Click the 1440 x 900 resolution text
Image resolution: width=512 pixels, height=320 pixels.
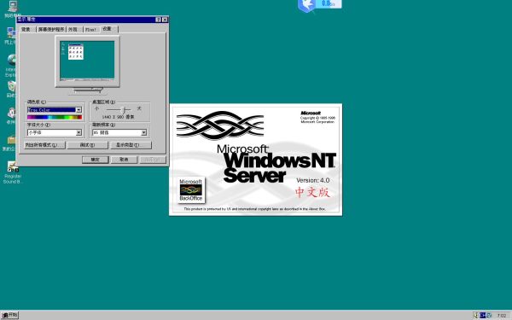(x=119, y=117)
